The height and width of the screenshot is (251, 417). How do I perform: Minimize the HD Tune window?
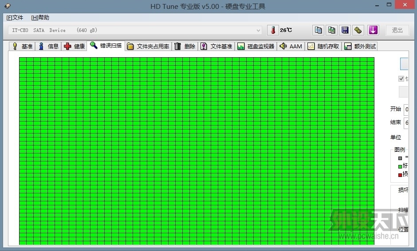(x=377, y=5)
